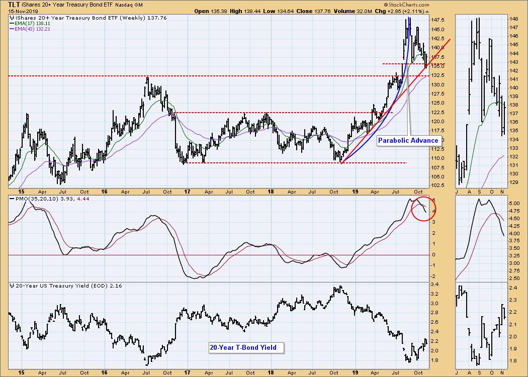Click the 147.5 price axis label
The height and width of the screenshot is (377, 528).
click(x=437, y=20)
